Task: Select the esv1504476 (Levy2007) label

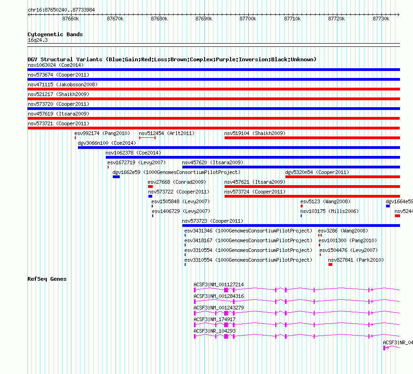Action: [x=348, y=250]
